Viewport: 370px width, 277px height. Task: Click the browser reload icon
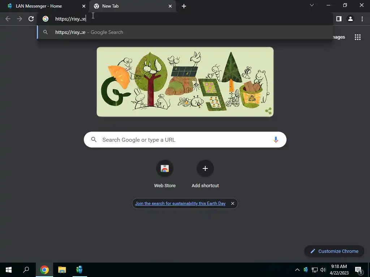point(31,19)
